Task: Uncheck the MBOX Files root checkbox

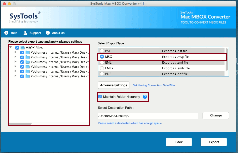Action: pyautogui.click(x=17, y=48)
